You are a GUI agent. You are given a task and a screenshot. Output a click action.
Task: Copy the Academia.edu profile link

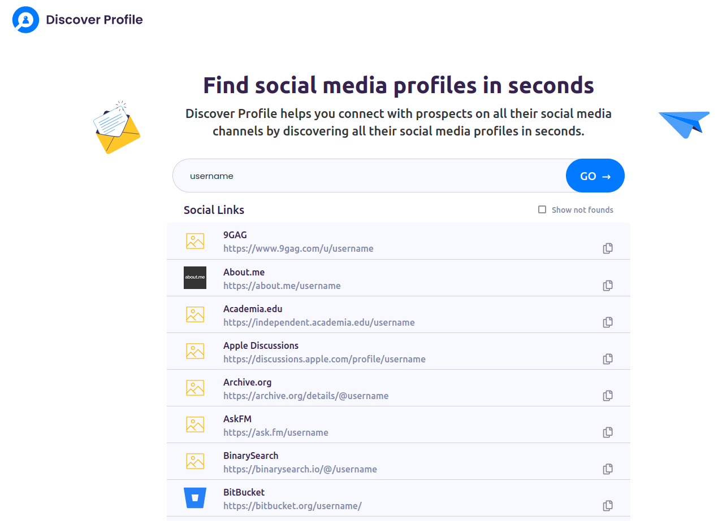point(608,322)
